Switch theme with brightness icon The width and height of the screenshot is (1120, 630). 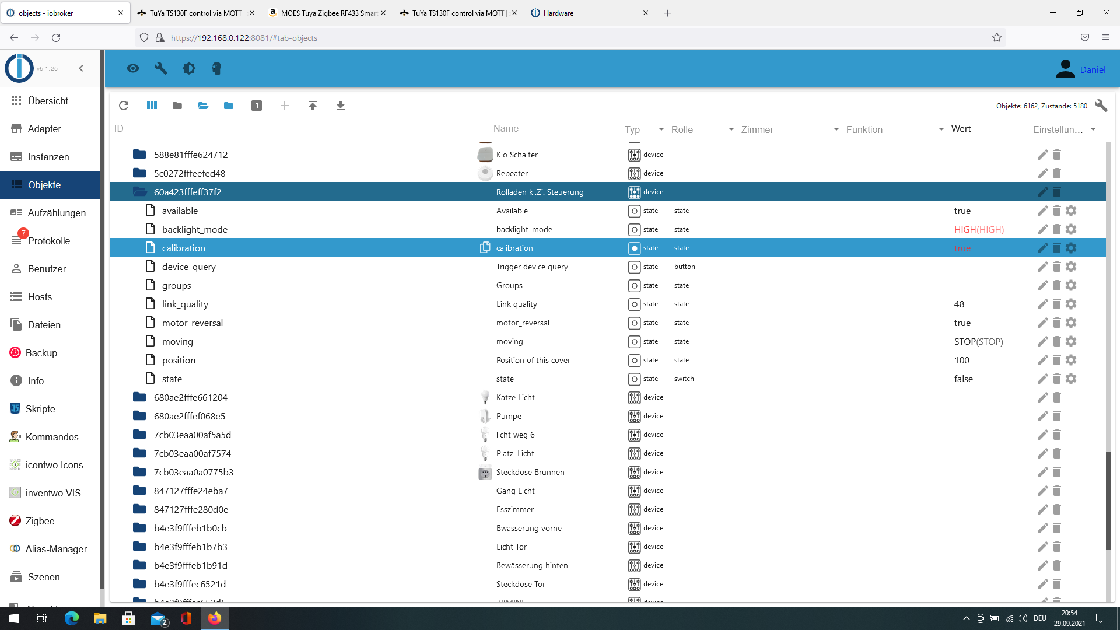coord(189,68)
